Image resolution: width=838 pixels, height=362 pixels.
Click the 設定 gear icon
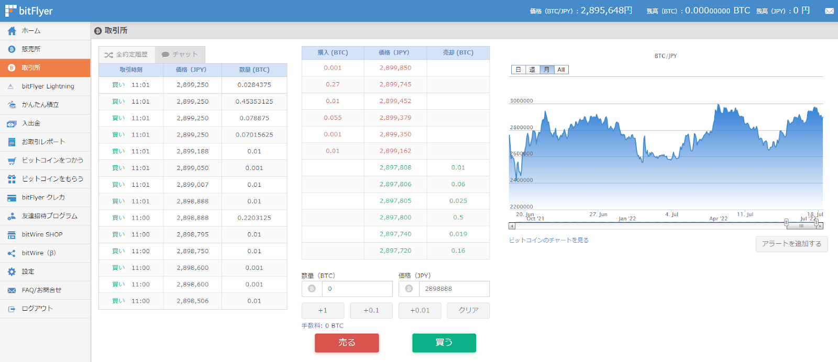tap(12, 271)
